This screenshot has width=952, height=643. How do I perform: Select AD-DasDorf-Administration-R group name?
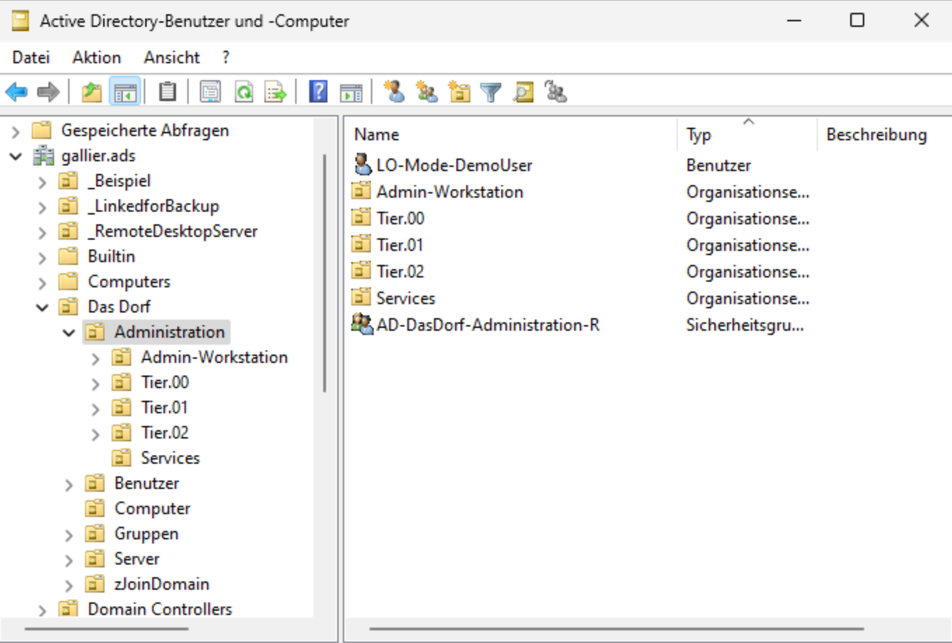pyautogui.click(x=488, y=324)
